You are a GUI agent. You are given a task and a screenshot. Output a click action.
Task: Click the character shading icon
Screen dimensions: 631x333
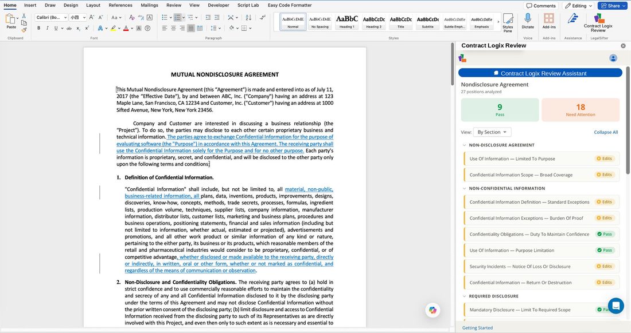[139, 28]
